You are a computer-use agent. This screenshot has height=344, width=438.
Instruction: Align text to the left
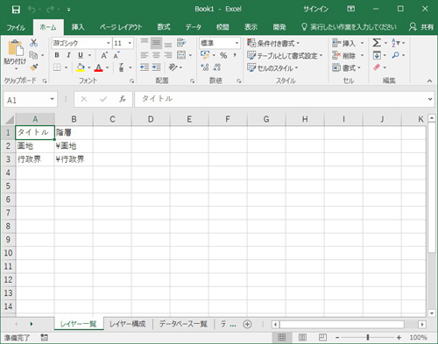coord(145,55)
